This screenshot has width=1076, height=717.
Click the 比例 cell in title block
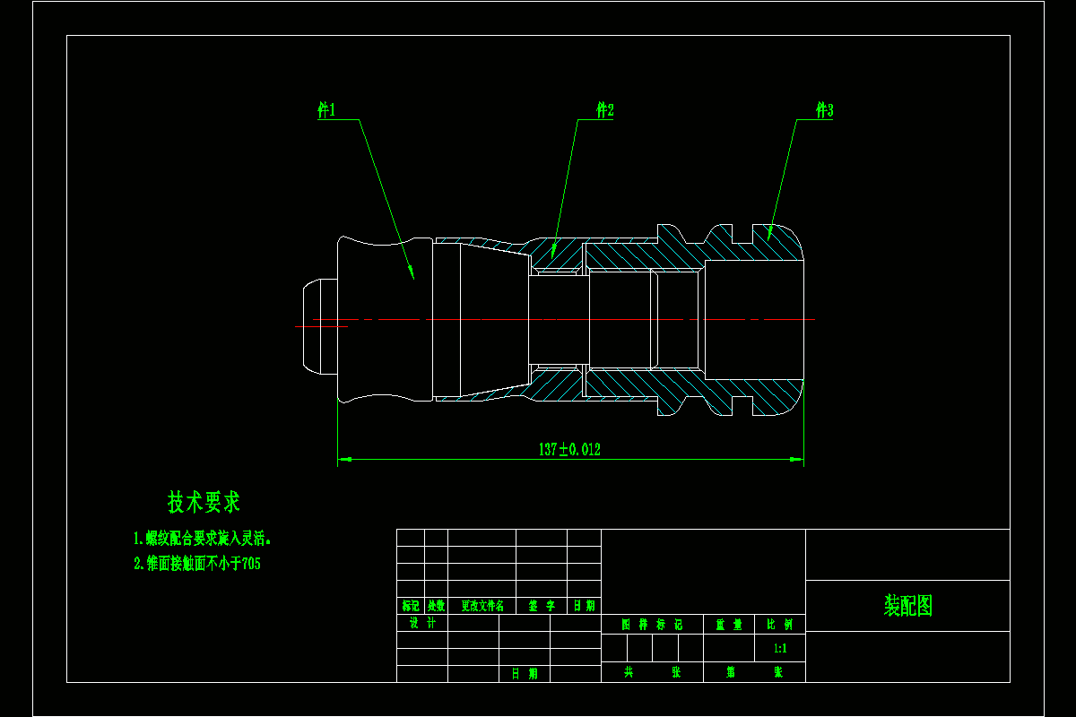click(x=780, y=624)
